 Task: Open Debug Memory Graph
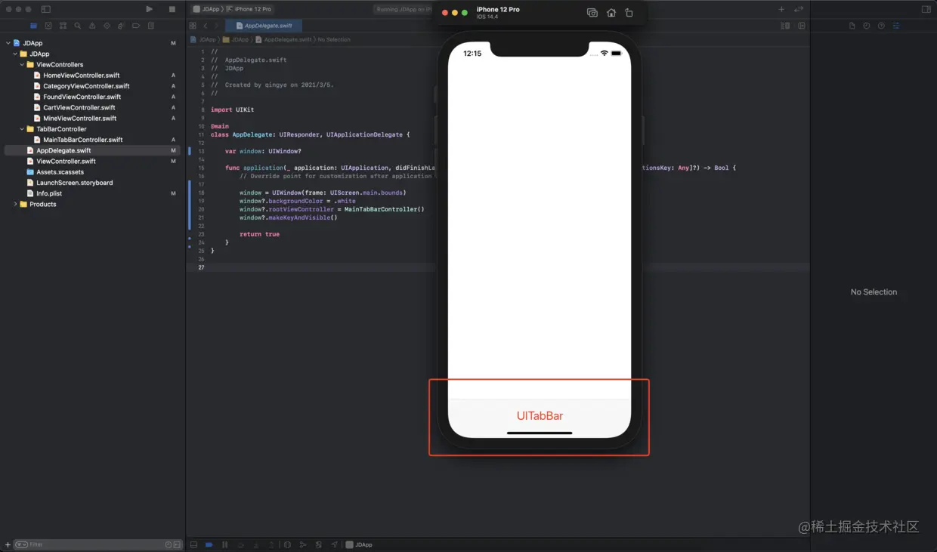tap(303, 544)
